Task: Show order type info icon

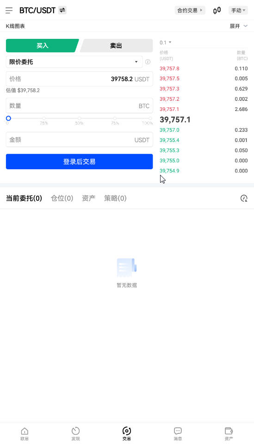Action: (x=148, y=62)
